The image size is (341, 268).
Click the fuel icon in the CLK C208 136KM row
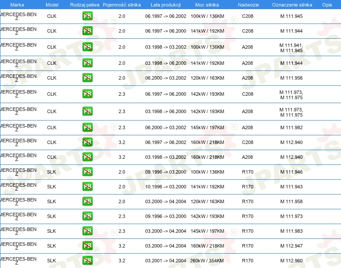[87, 16]
